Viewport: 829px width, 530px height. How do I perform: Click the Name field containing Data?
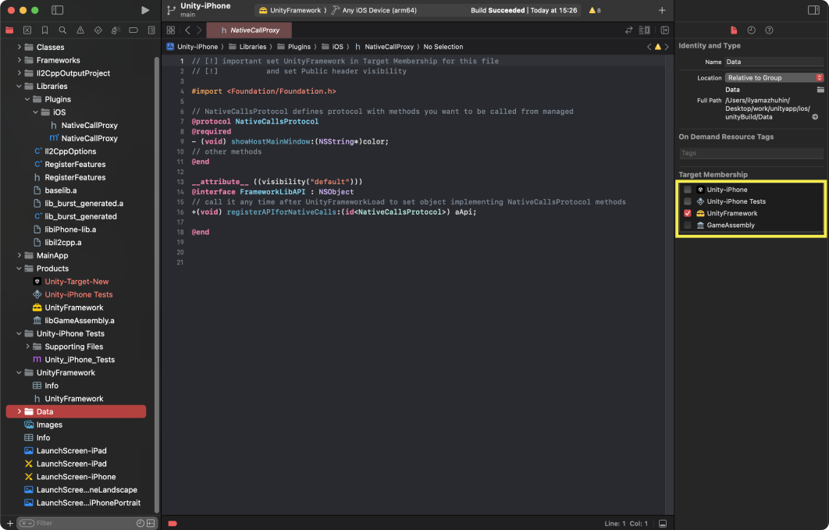[774, 62]
